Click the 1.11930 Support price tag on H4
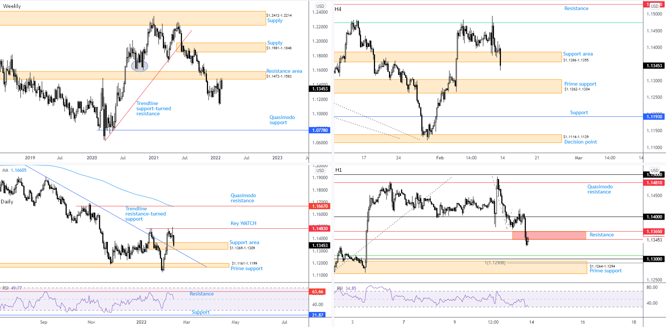 [654, 117]
